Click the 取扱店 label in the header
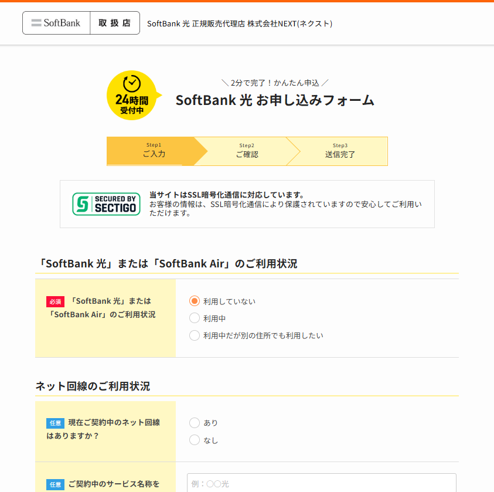 pos(115,23)
